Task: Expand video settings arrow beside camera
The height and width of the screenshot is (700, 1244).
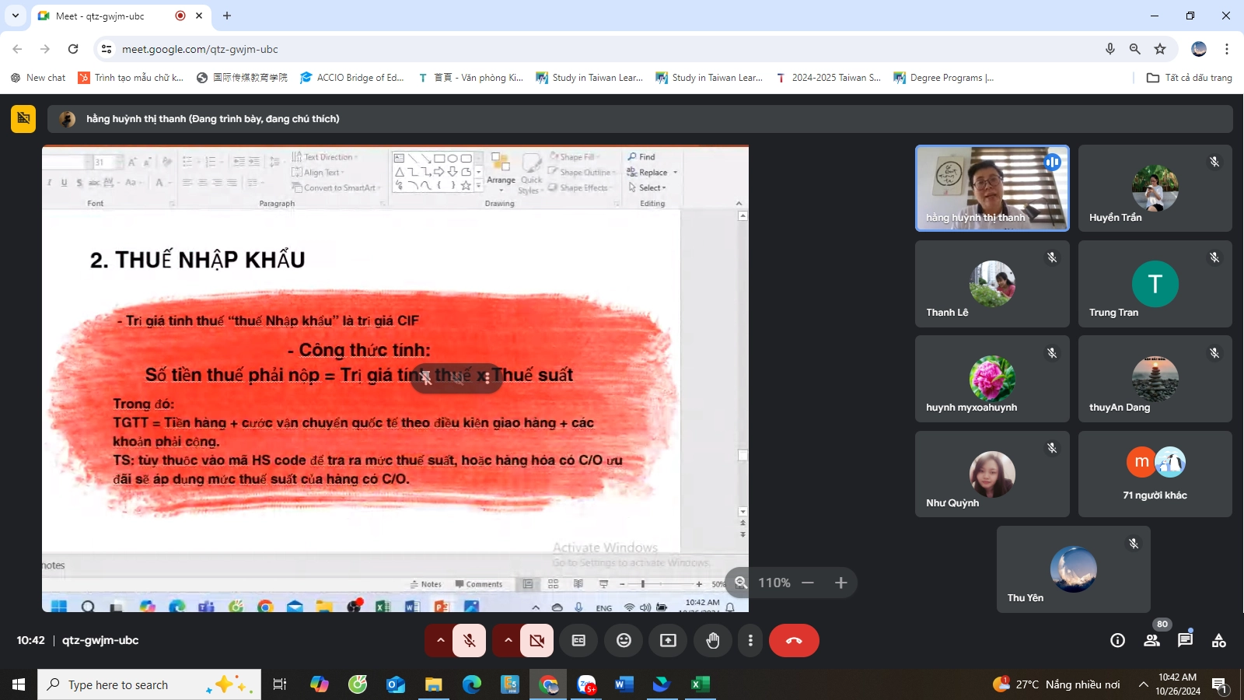Action: coord(508,640)
